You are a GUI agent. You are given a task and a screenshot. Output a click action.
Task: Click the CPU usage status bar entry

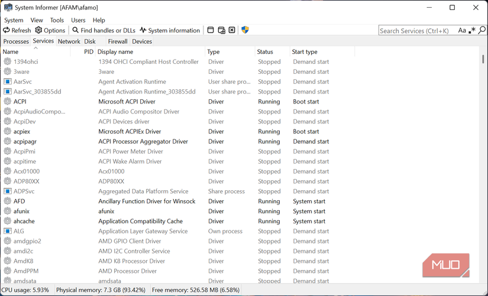[x=25, y=290]
